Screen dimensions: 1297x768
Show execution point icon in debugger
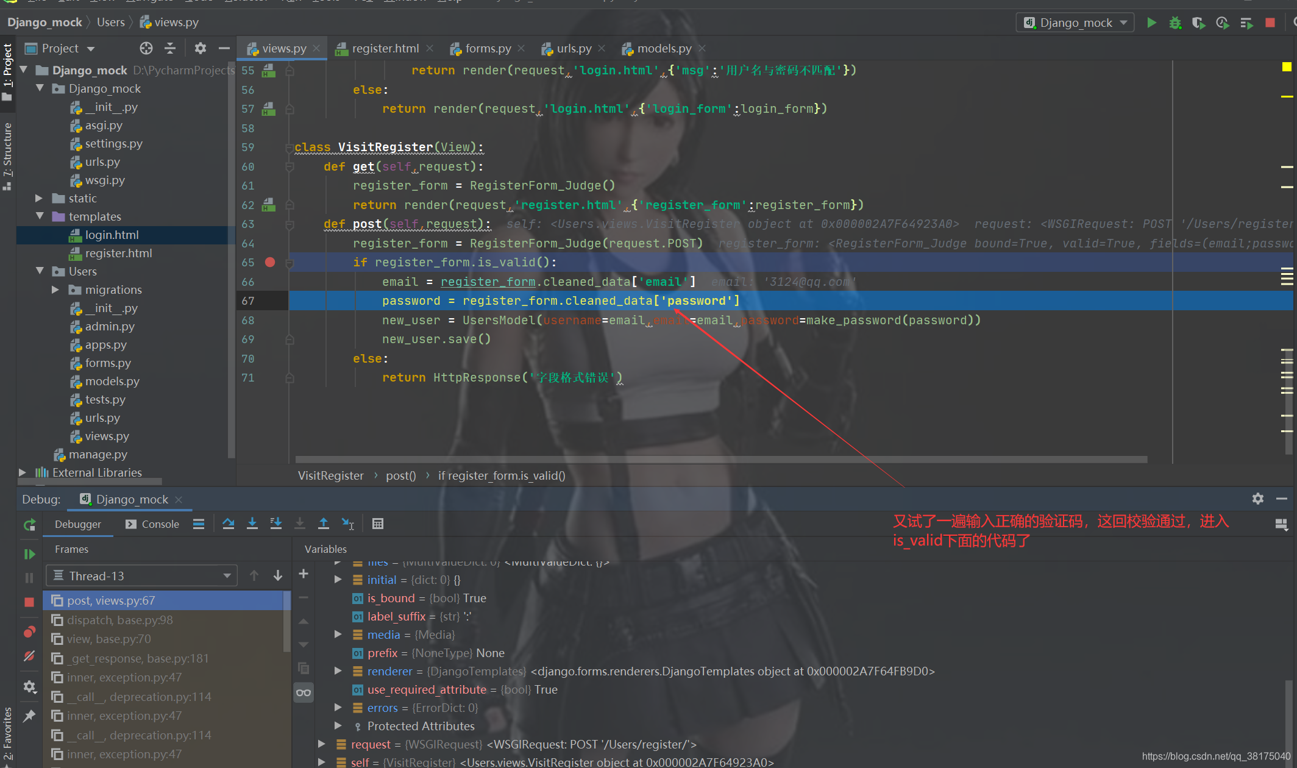[199, 524]
